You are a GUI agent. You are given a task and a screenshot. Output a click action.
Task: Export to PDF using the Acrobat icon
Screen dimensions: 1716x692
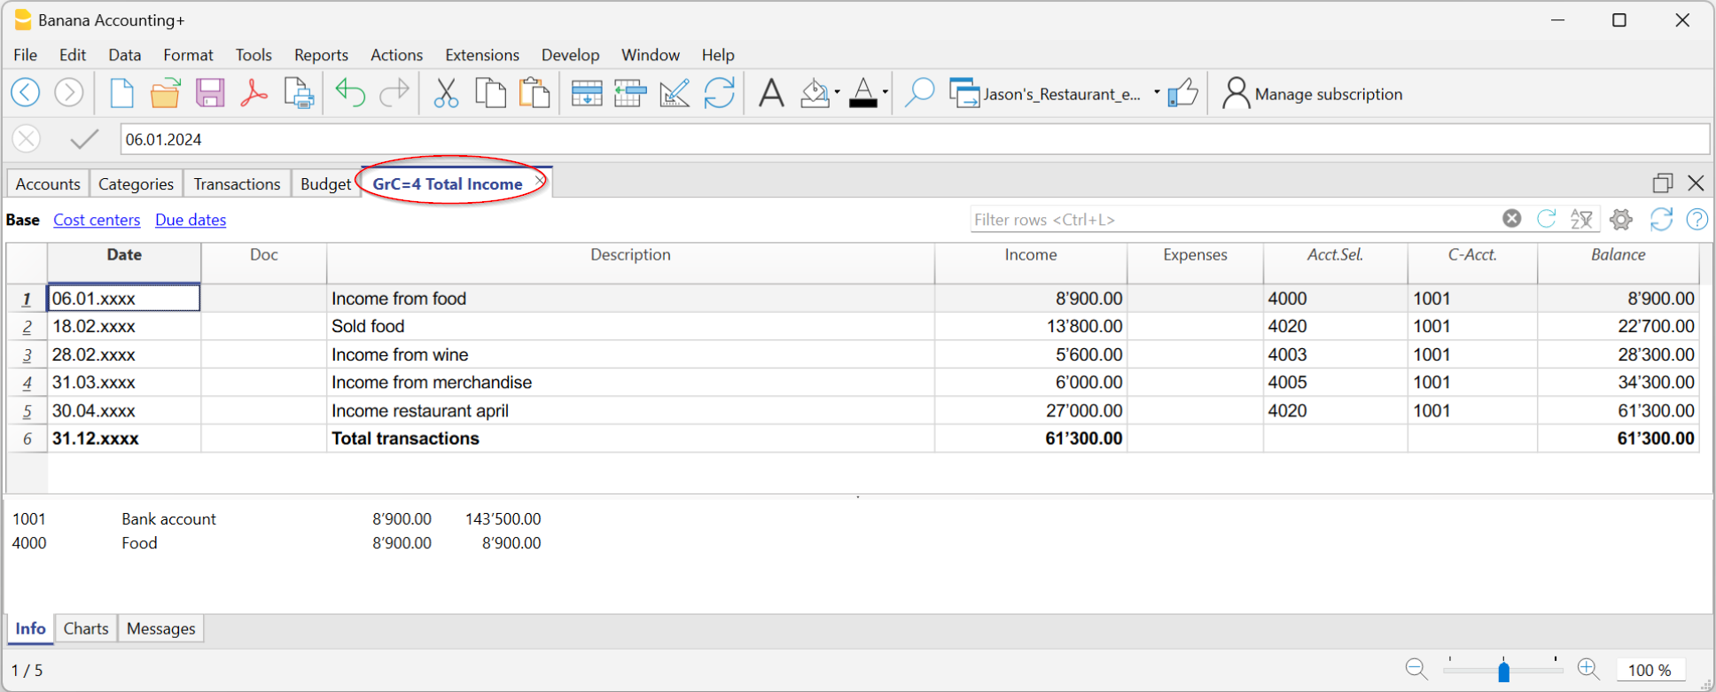[x=254, y=93]
